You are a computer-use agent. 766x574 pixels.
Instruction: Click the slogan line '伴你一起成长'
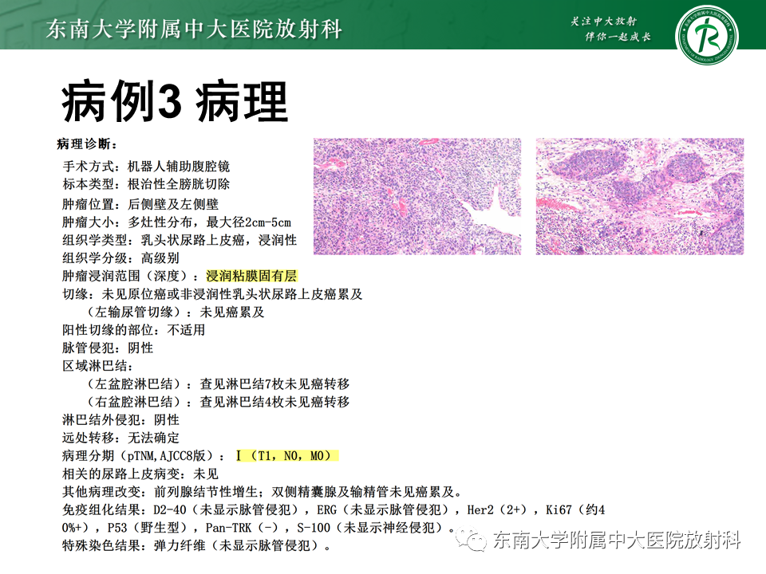618,37
